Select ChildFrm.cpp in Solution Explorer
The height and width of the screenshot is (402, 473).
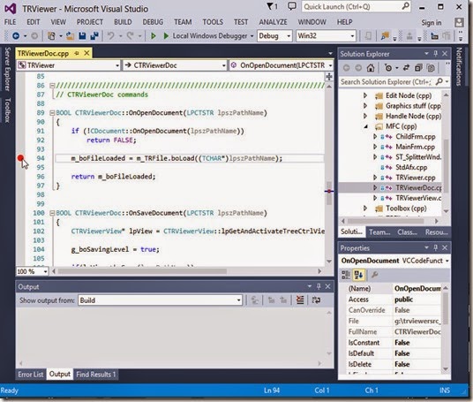tap(416, 137)
